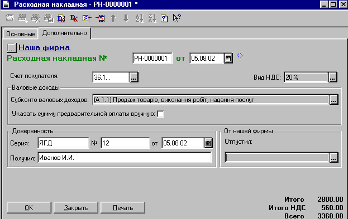
Task: Maximize the Расходная накладная window
Action: click(x=333, y=4)
